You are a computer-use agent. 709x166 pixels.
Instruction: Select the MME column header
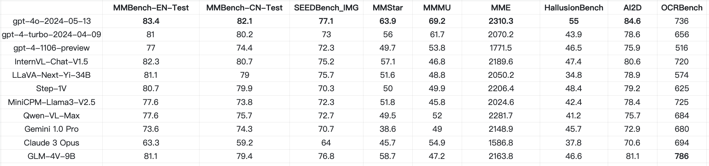(x=501, y=8)
